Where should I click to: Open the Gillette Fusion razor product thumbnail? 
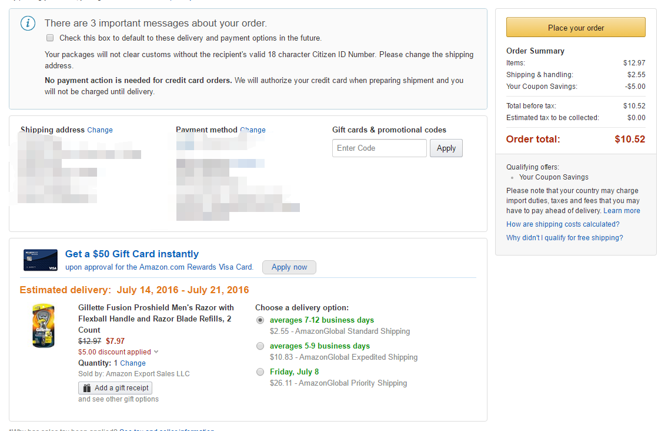click(x=44, y=326)
